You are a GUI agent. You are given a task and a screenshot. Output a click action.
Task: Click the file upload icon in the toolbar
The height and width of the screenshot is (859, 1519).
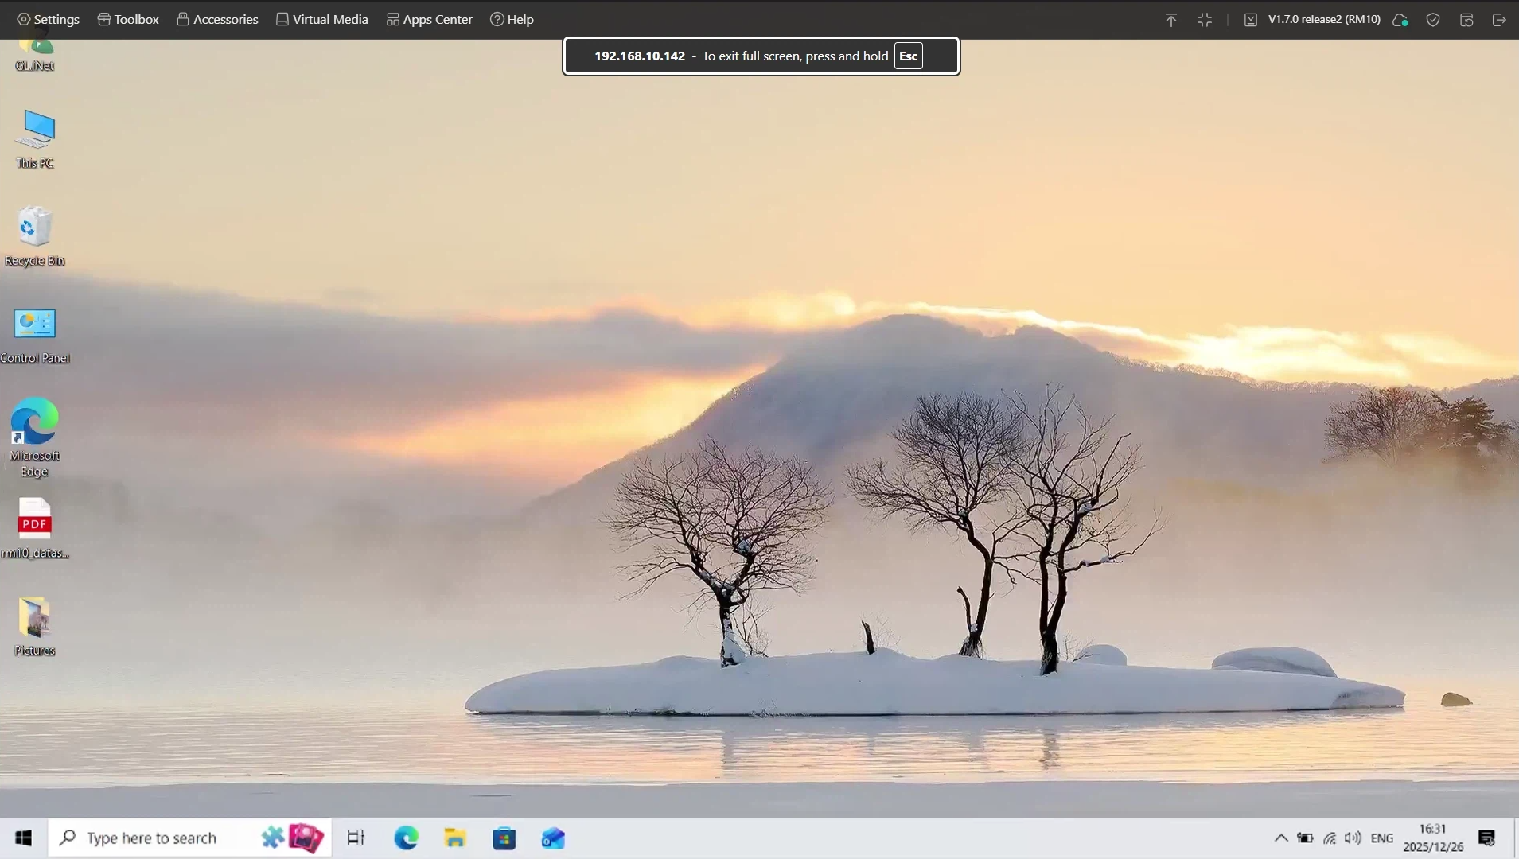[x=1170, y=19]
